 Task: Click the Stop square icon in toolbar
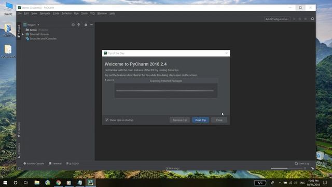click(x=306, y=19)
